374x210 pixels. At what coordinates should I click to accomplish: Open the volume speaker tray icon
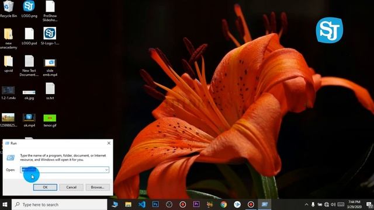333,205
